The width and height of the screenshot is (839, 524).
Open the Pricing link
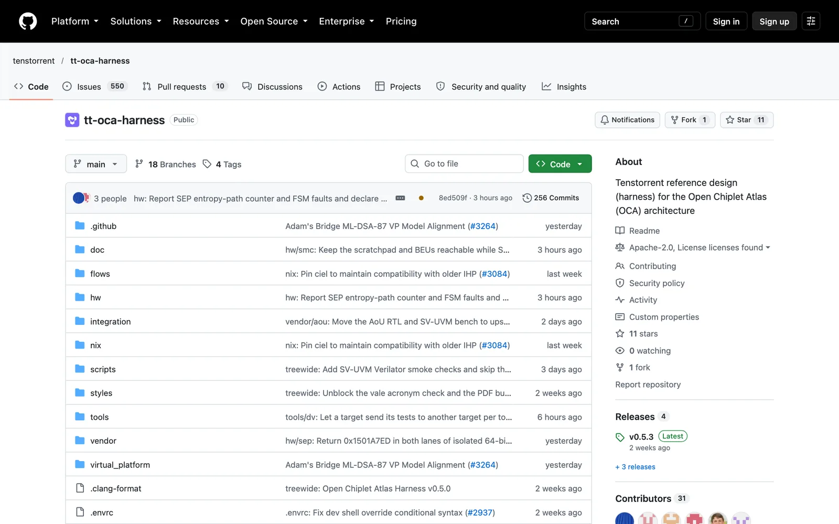(x=401, y=21)
